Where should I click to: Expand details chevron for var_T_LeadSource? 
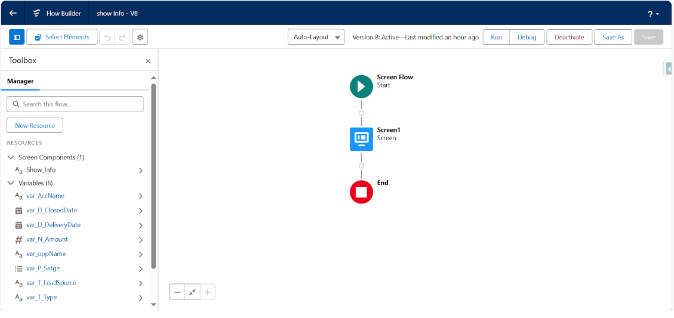pos(140,283)
